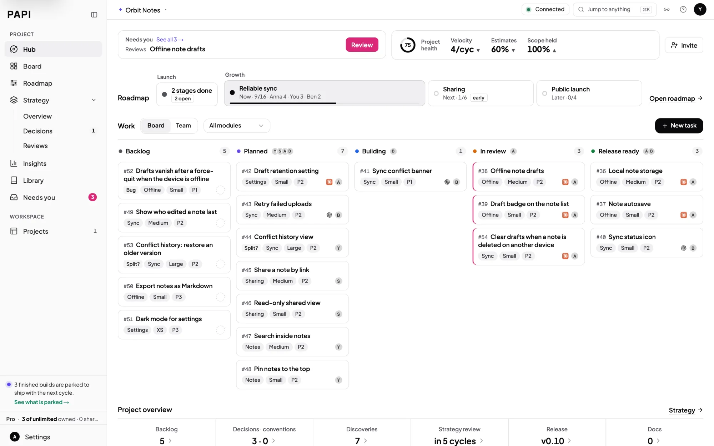Click the Reliable sync progress bar
The width and height of the screenshot is (714, 446).
click(325, 103)
